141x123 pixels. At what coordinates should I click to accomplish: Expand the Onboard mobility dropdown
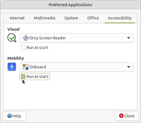coord(77,67)
